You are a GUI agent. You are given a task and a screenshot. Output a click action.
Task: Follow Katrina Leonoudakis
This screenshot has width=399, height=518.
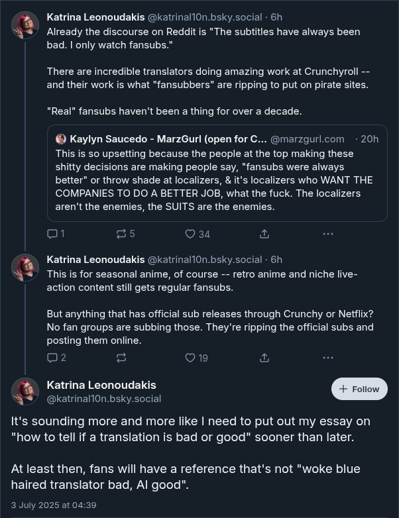click(x=359, y=389)
